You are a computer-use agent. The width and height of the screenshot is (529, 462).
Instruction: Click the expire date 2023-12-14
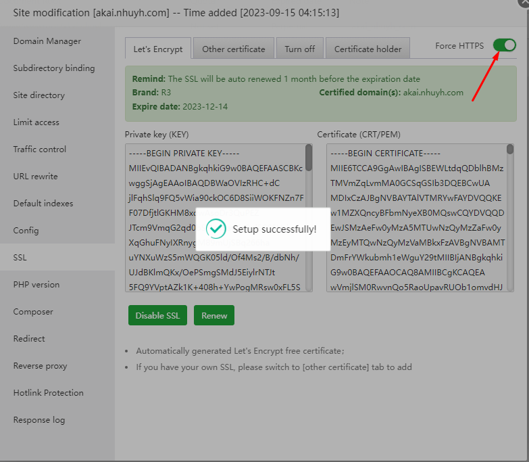(x=205, y=107)
